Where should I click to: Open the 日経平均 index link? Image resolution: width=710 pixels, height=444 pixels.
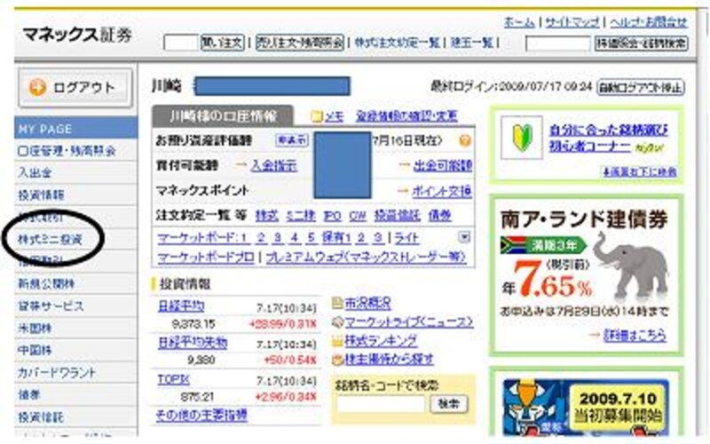click(x=181, y=305)
